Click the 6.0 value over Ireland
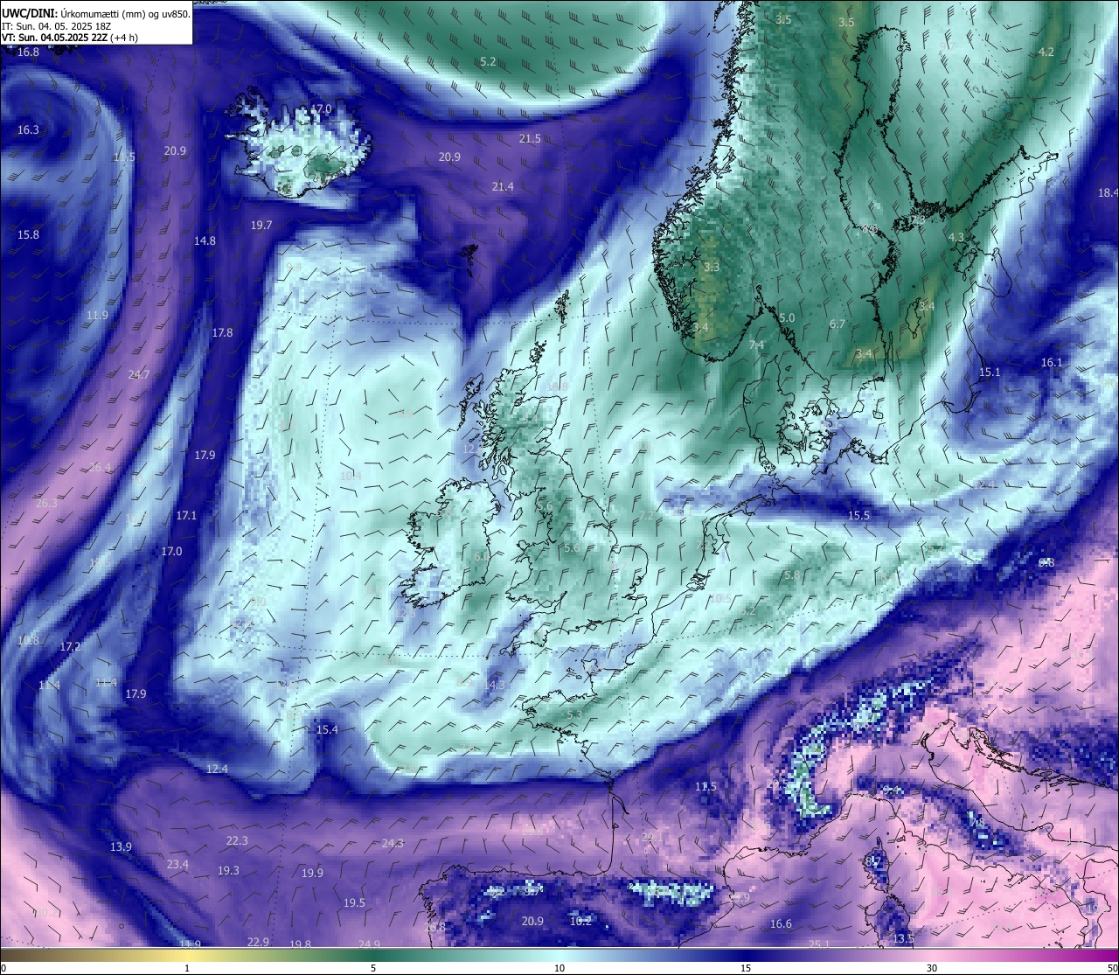The width and height of the screenshot is (1119, 975). point(482,556)
